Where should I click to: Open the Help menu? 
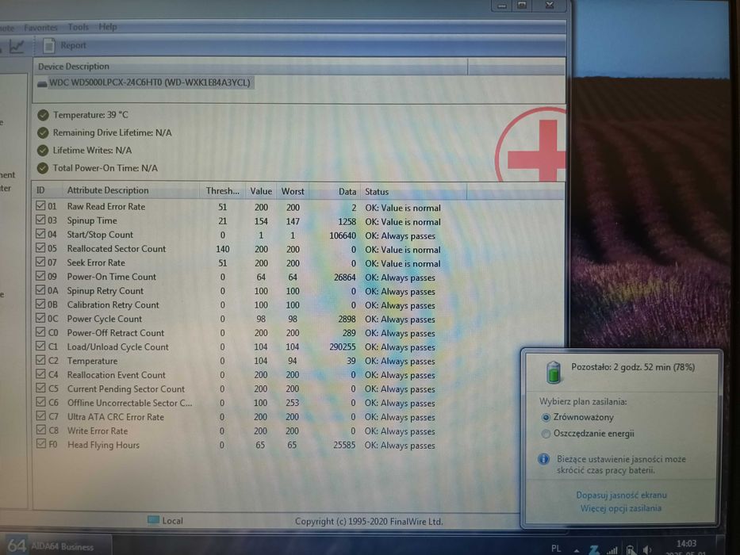[108, 27]
